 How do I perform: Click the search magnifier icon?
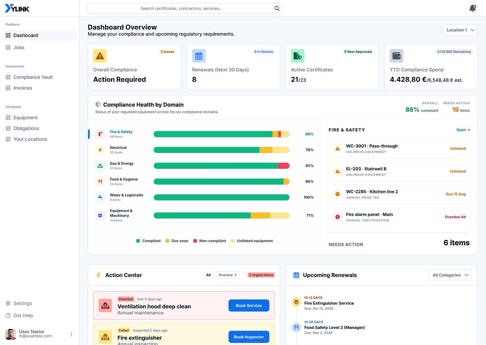[x=277, y=8]
